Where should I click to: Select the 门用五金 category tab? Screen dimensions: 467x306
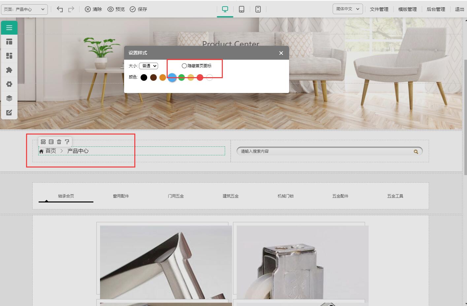[x=176, y=196]
